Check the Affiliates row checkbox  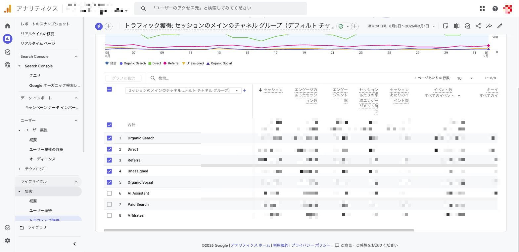109,215
